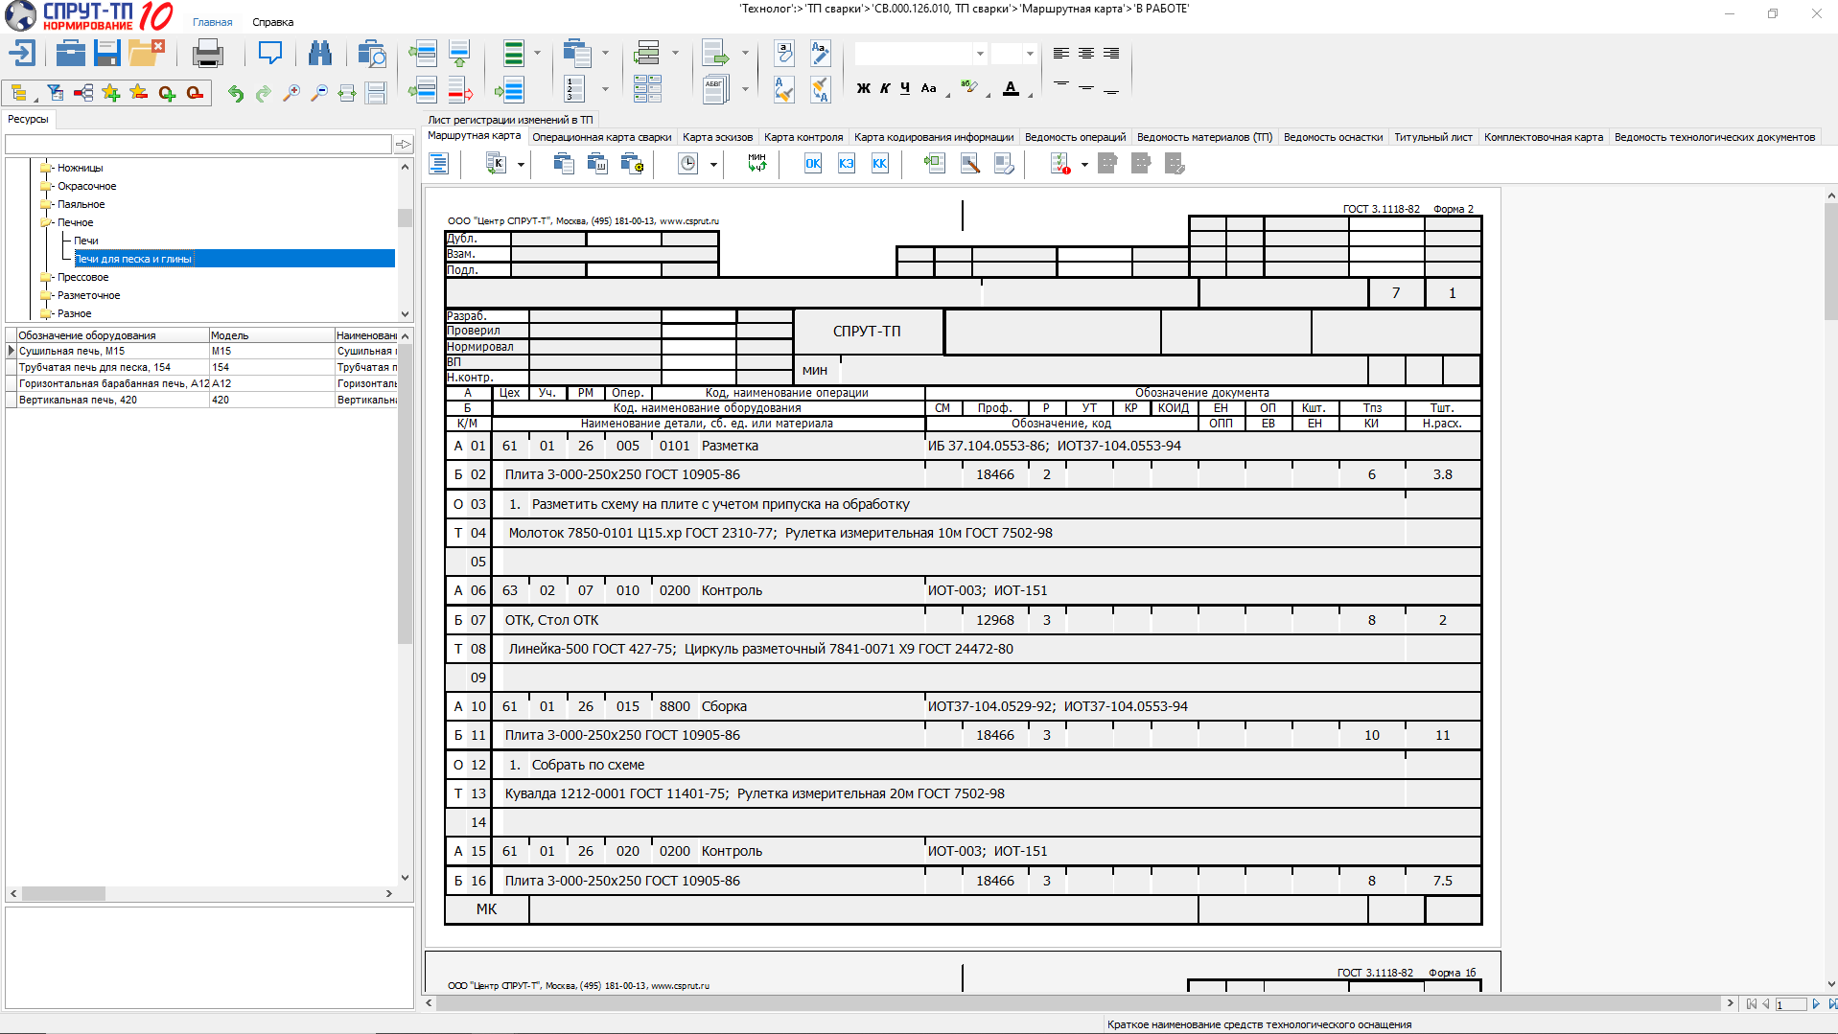This screenshot has height=1034, width=1838.
Task: Click the Print icon in toolbar
Action: pos(207,54)
